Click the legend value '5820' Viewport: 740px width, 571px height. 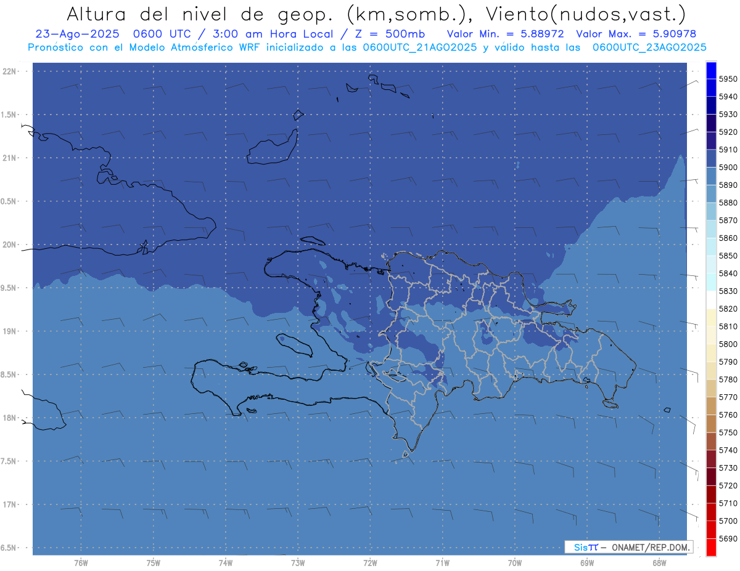[x=728, y=309]
